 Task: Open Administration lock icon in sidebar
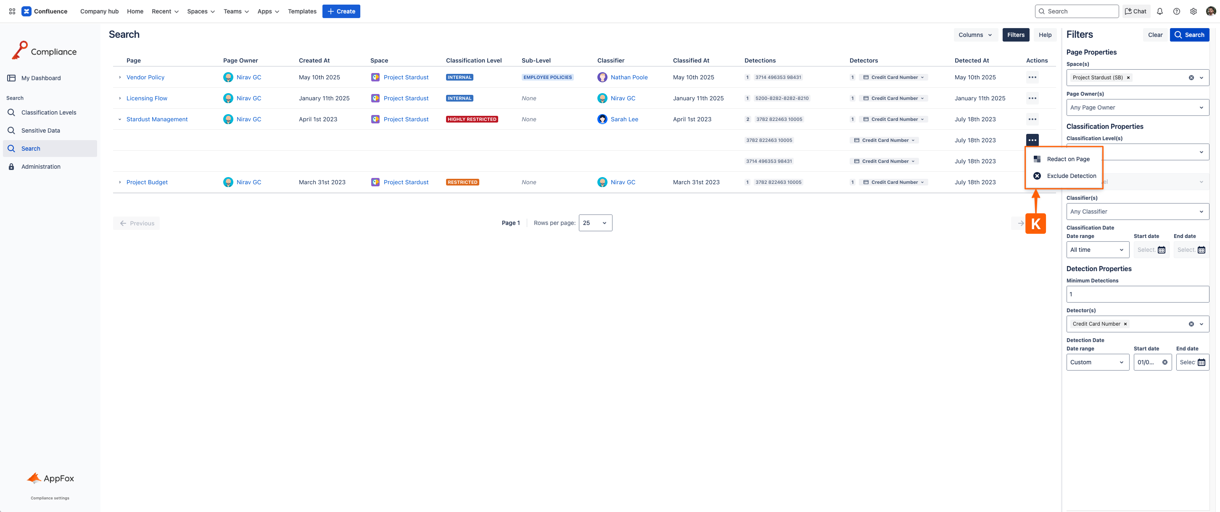tap(11, 167)
